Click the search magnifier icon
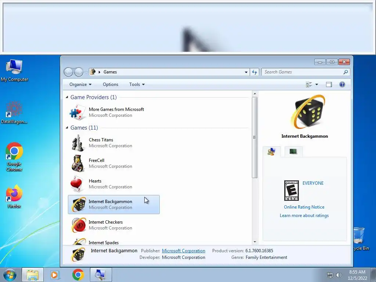The height and width of the screenshot is (282, 376). click(x=346, y=72)
